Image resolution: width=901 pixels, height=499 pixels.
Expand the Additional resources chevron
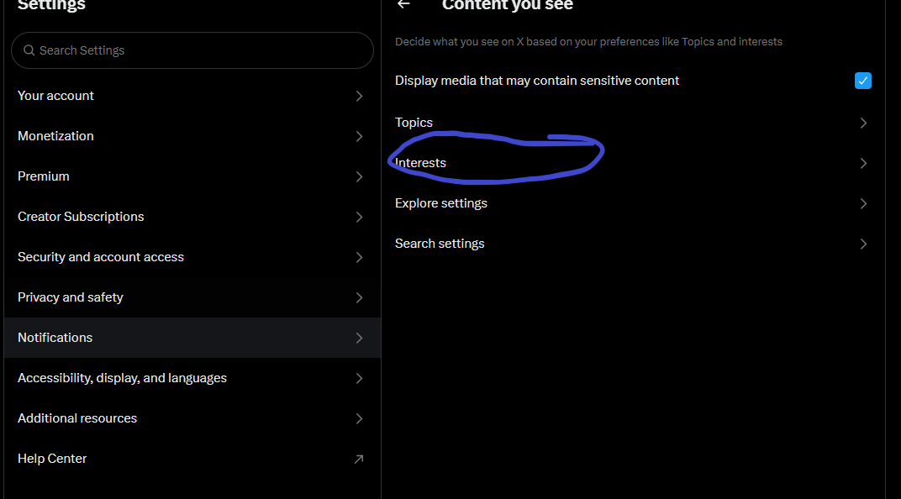[359, 418]
